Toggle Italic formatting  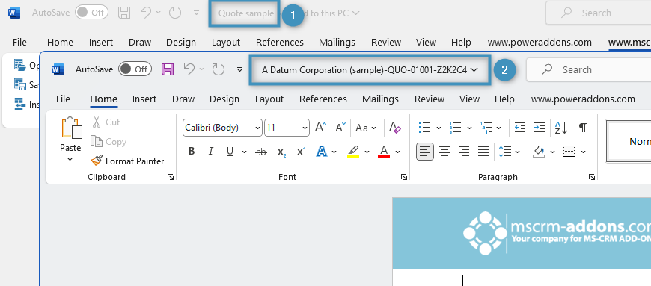pos(210,152)
